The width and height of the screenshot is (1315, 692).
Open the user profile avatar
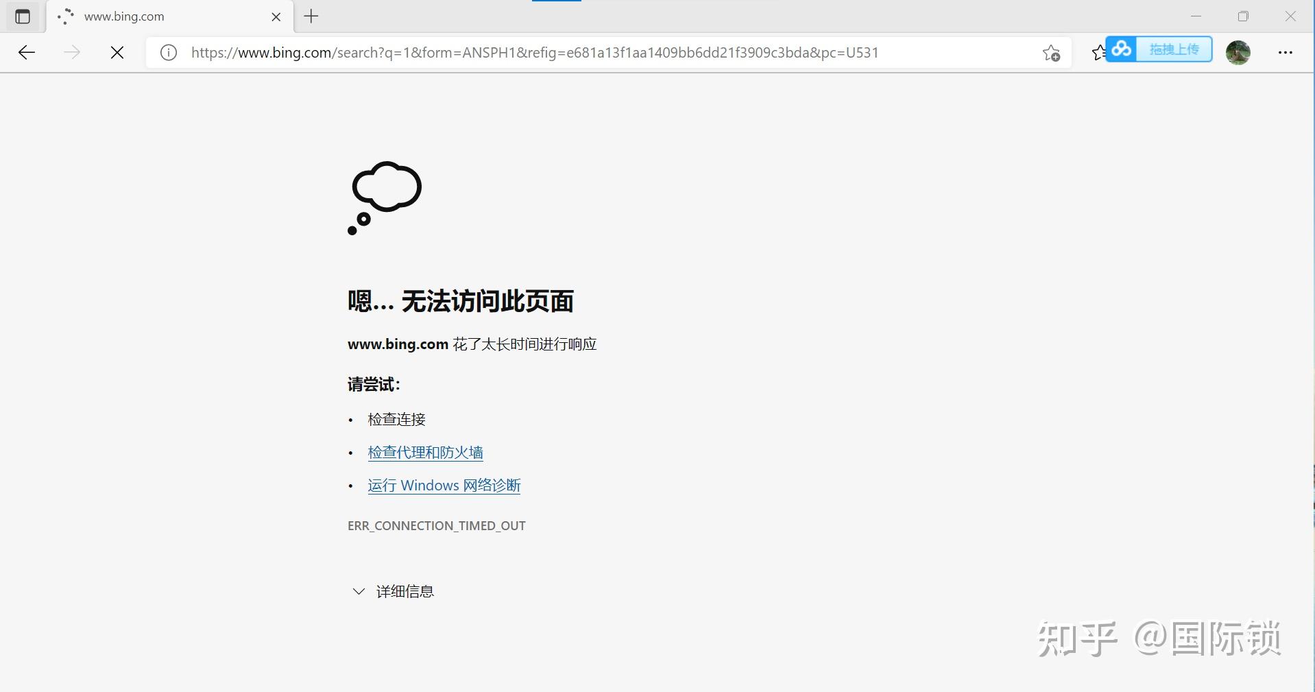point(1238,53)
